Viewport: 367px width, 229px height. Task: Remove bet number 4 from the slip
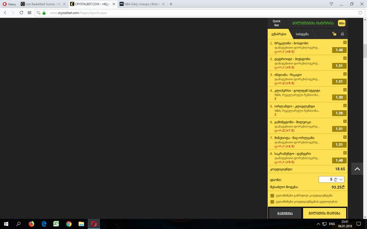click(345, 90)
